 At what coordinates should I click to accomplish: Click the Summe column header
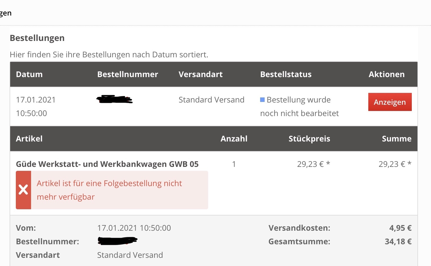coord(397,139)
